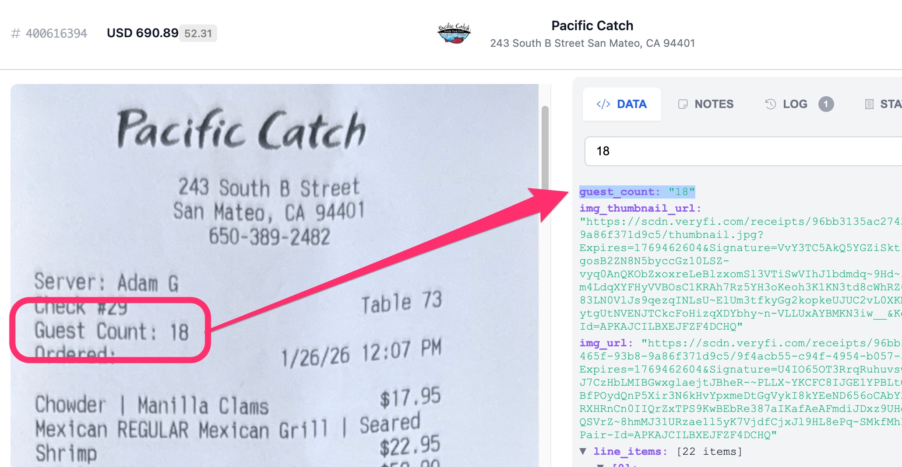Click the search field containing 18
Viewport: 902px width, 467px height.
[x=743, y=151]
